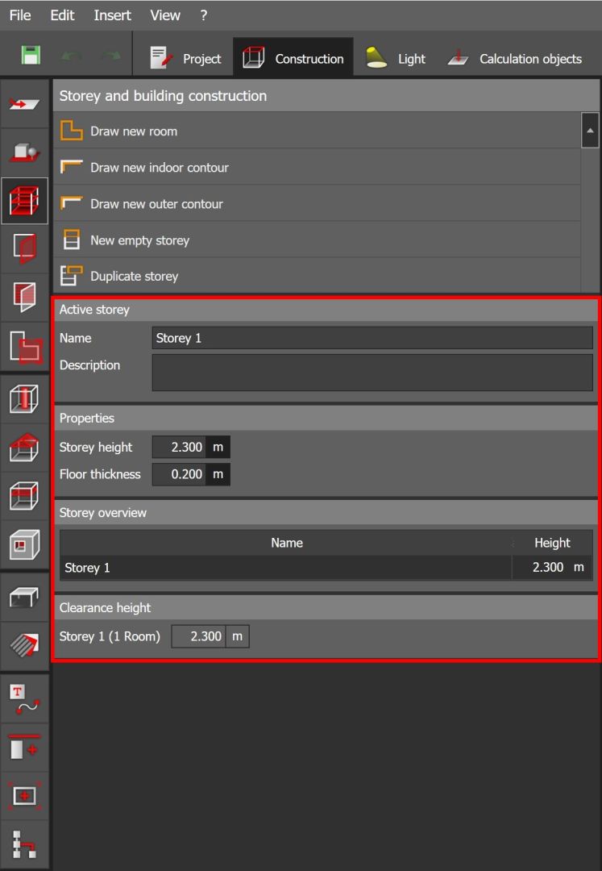Image resolution: width=602 pixels, height=871 pixels.
Task: Switch to the Calculation objects tab
Action: pos(515,58)
